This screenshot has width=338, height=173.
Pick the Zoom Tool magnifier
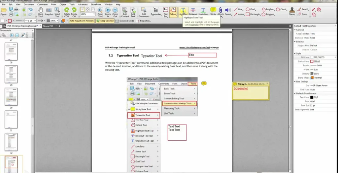pos(100,12)
